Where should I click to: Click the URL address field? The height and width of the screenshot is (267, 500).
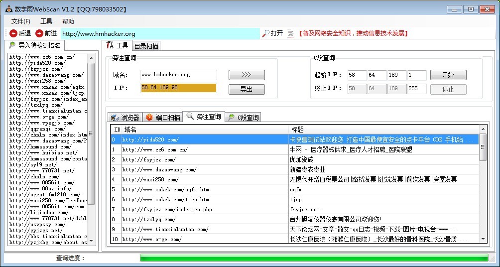pos(160,33)
